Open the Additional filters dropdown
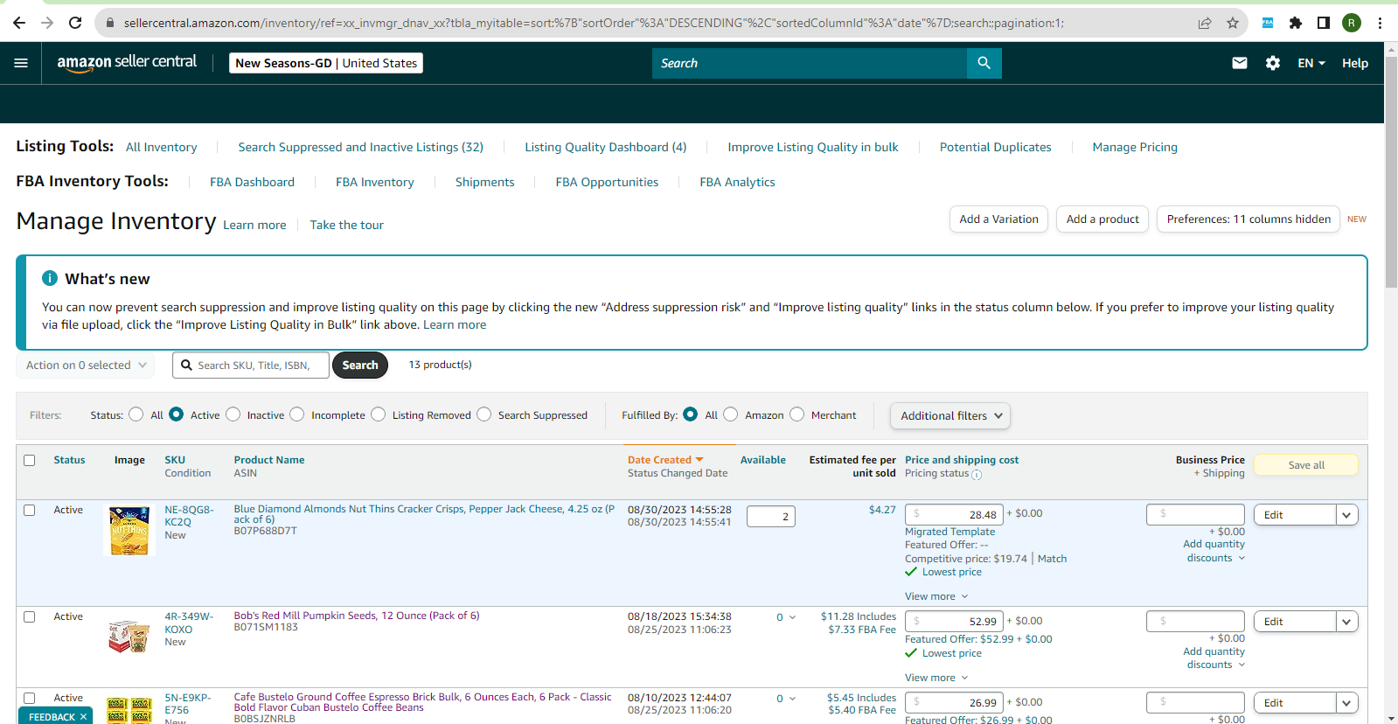The height and width of the screenshot is (724, 1398). (950, 416)
